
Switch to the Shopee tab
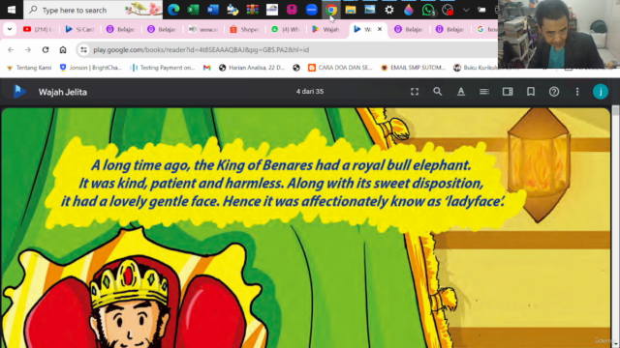244,29
